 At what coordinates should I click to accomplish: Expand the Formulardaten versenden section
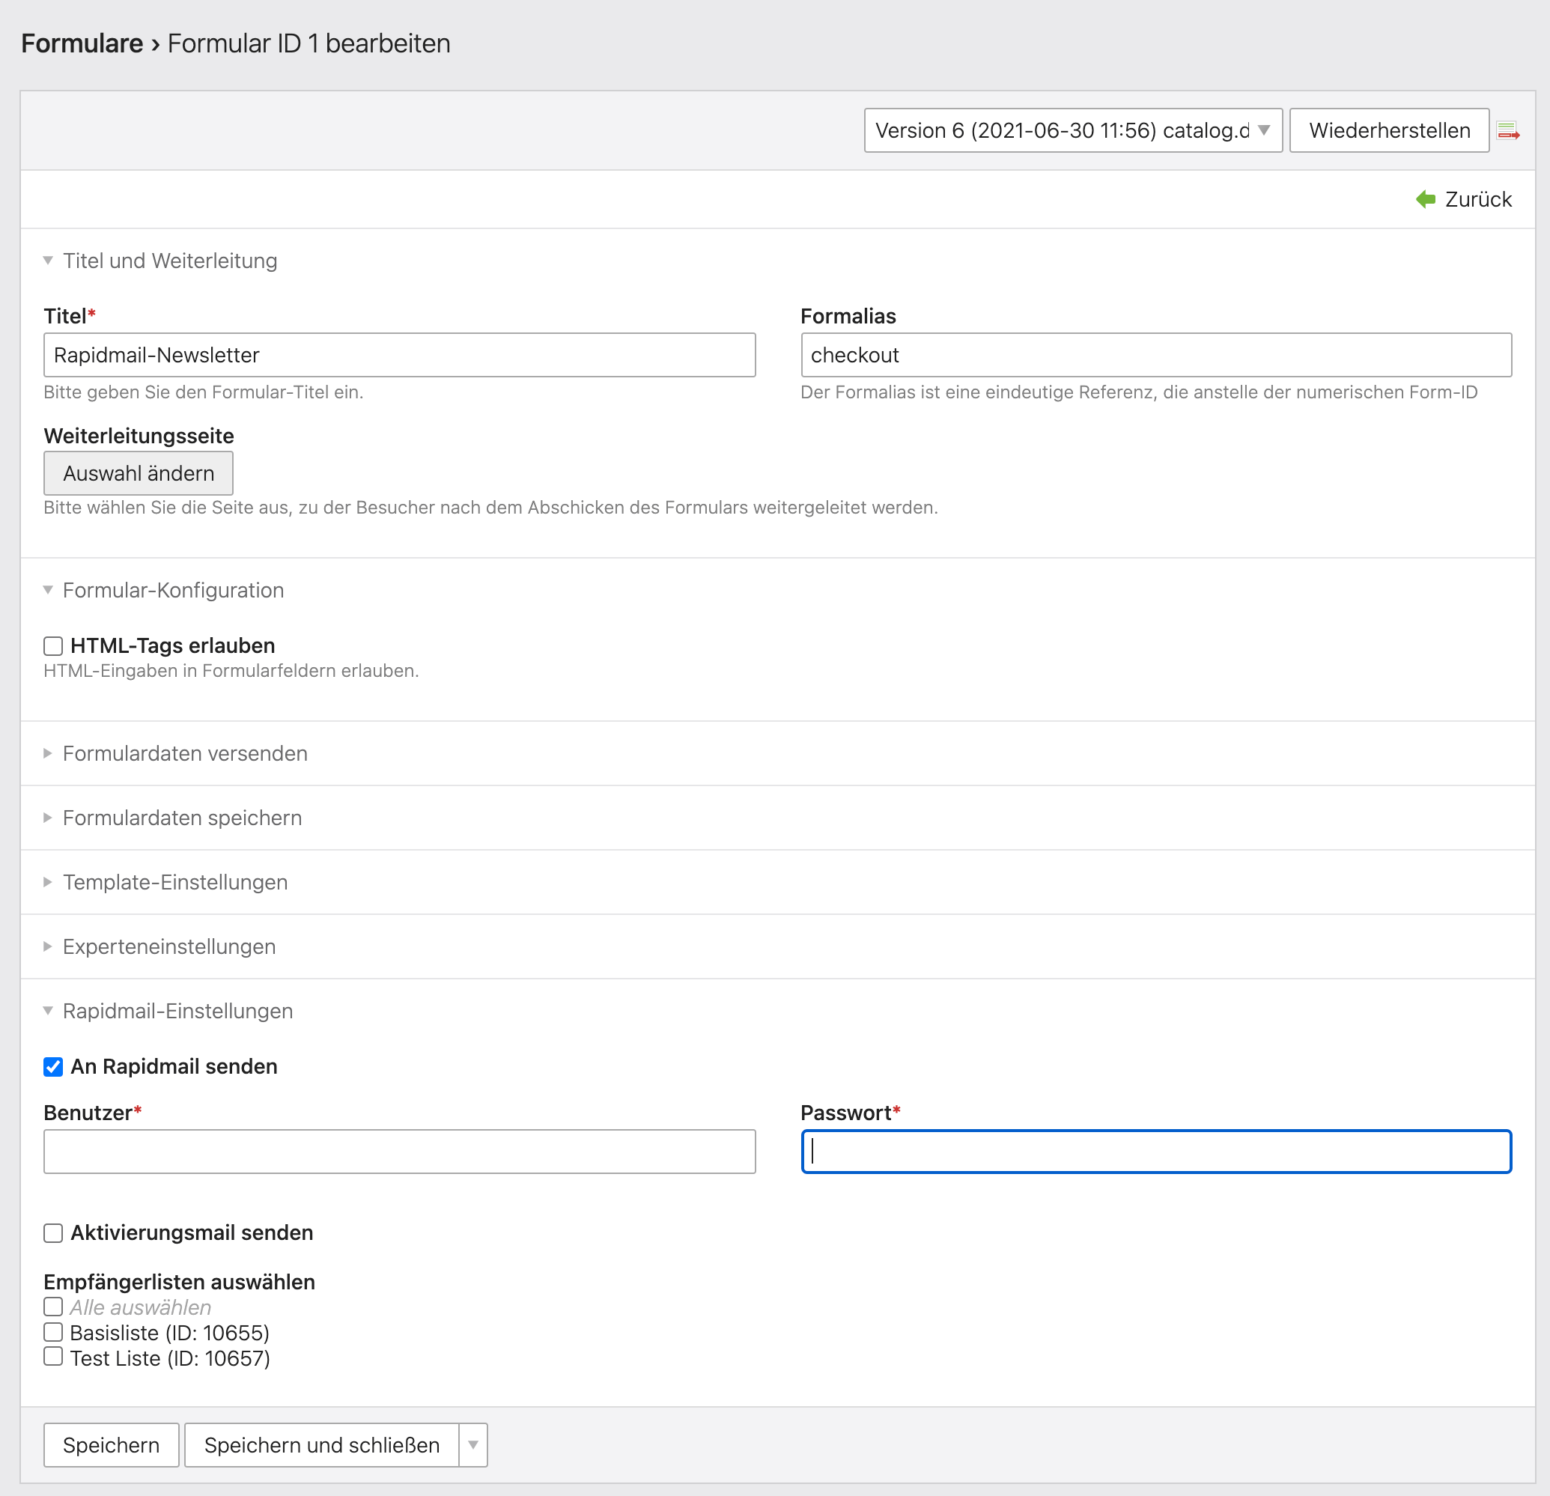184,753
